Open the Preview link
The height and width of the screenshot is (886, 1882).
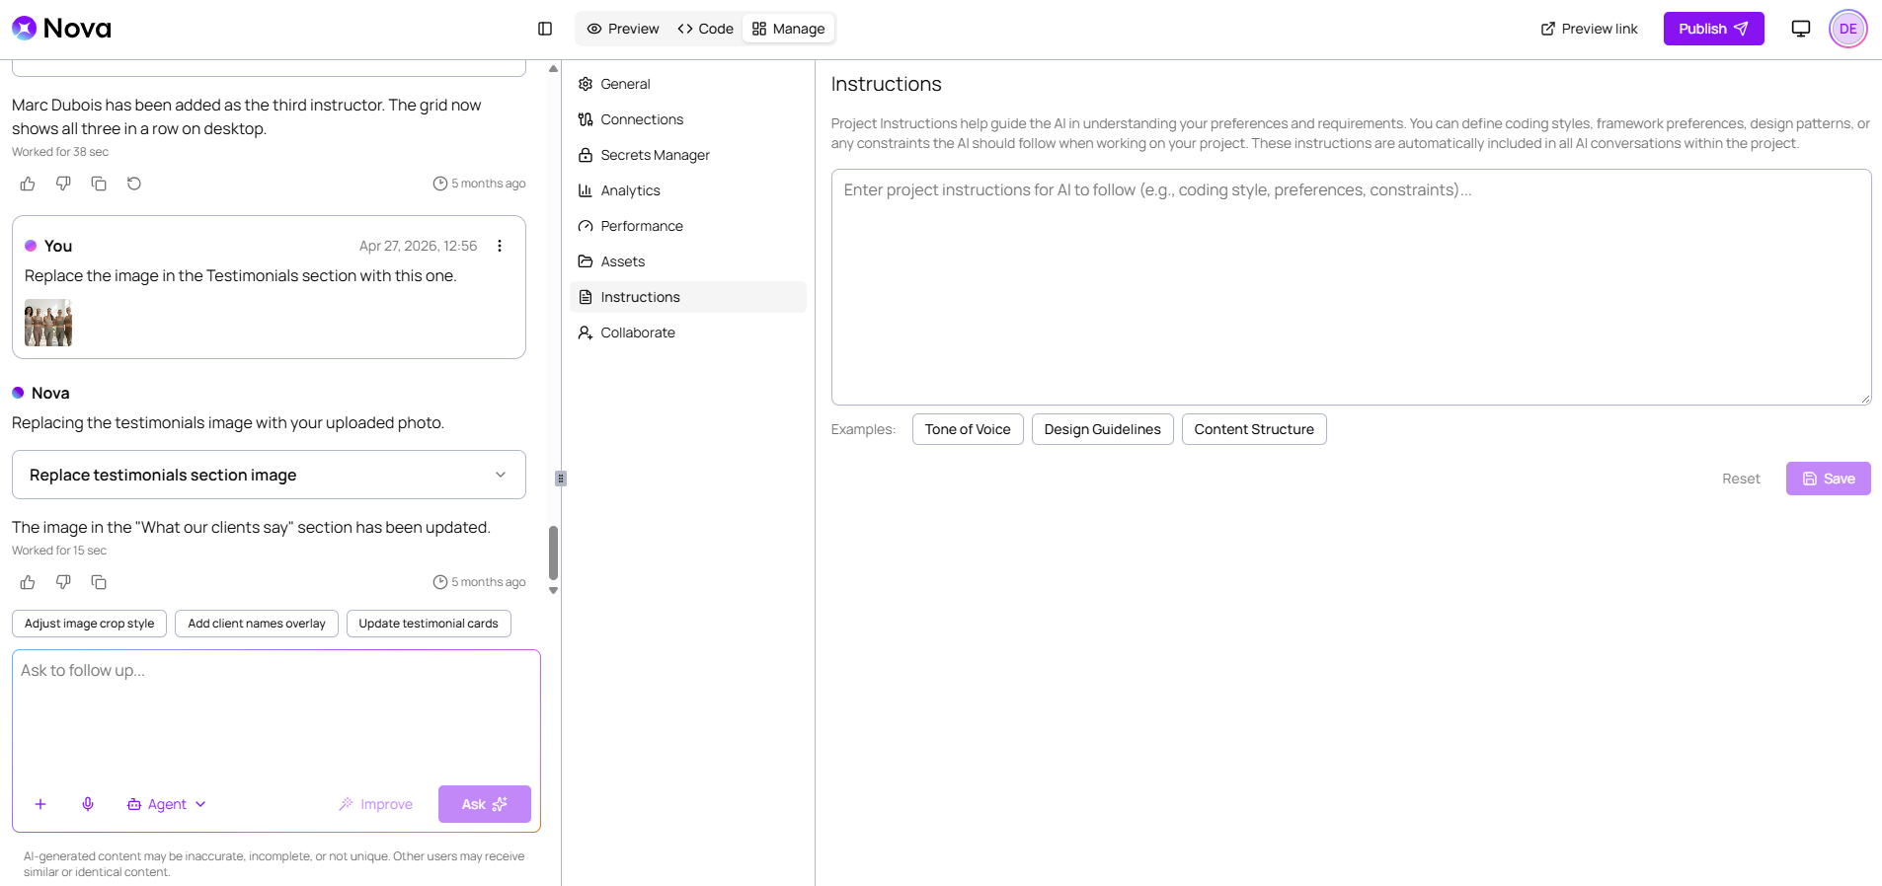1589,29
